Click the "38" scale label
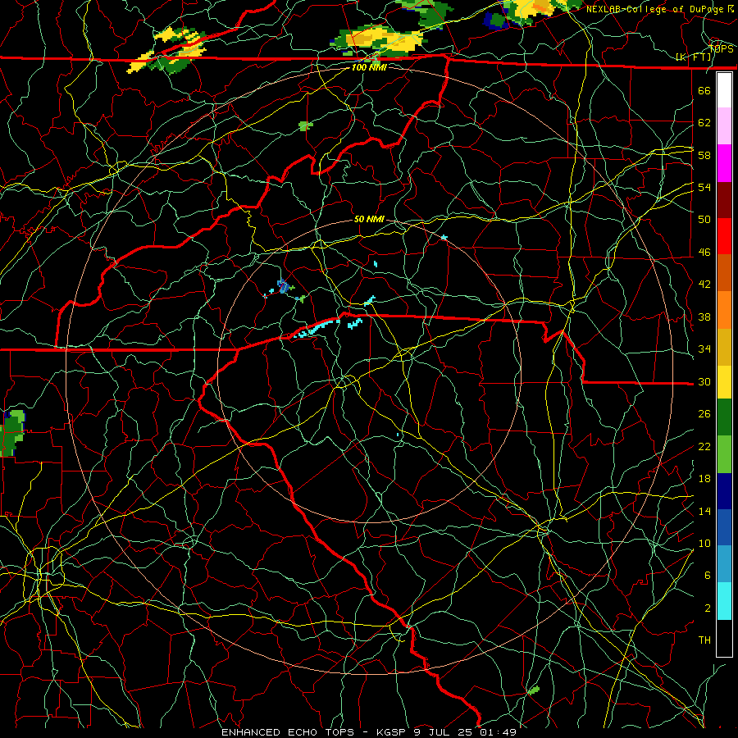Screen dimensions: 738x738 coord(704,317)
